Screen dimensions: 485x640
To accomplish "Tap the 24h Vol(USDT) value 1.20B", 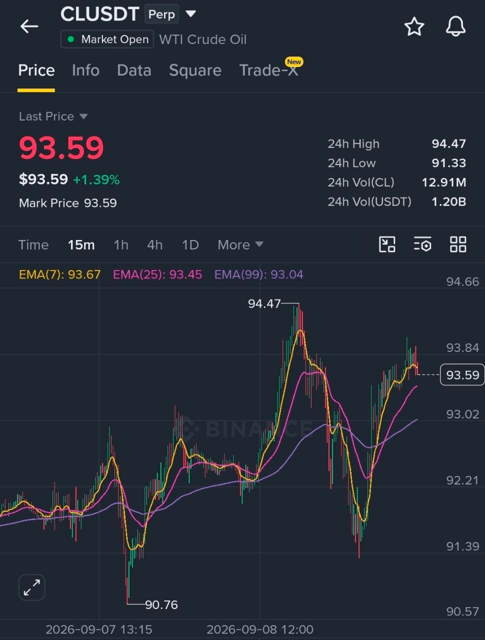I will 448,202.
